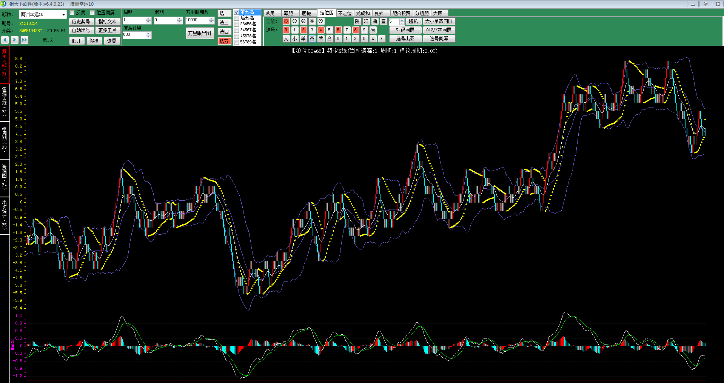
Task: Click the 曲 line style button
Action: [375, 21]
